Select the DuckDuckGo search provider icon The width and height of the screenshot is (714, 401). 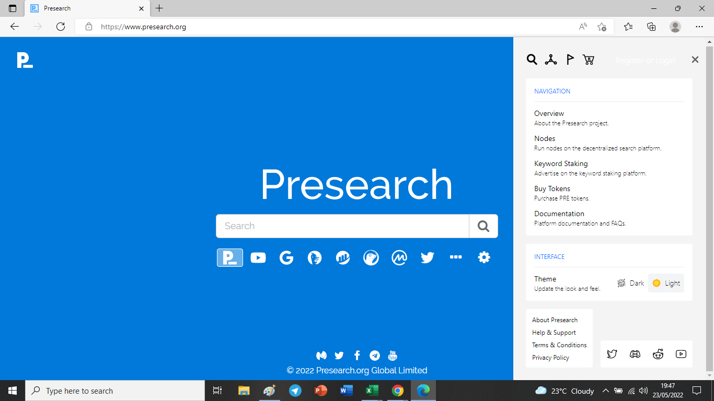click(x=315, y=257)
